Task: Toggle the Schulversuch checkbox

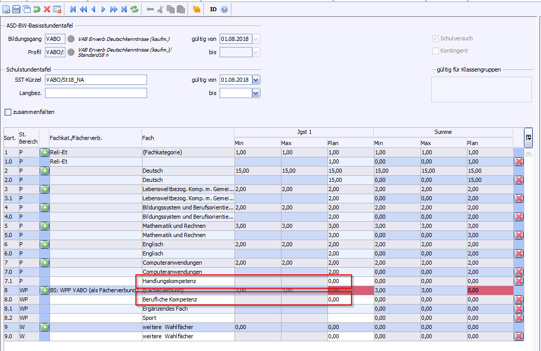Action: (435, 39)
